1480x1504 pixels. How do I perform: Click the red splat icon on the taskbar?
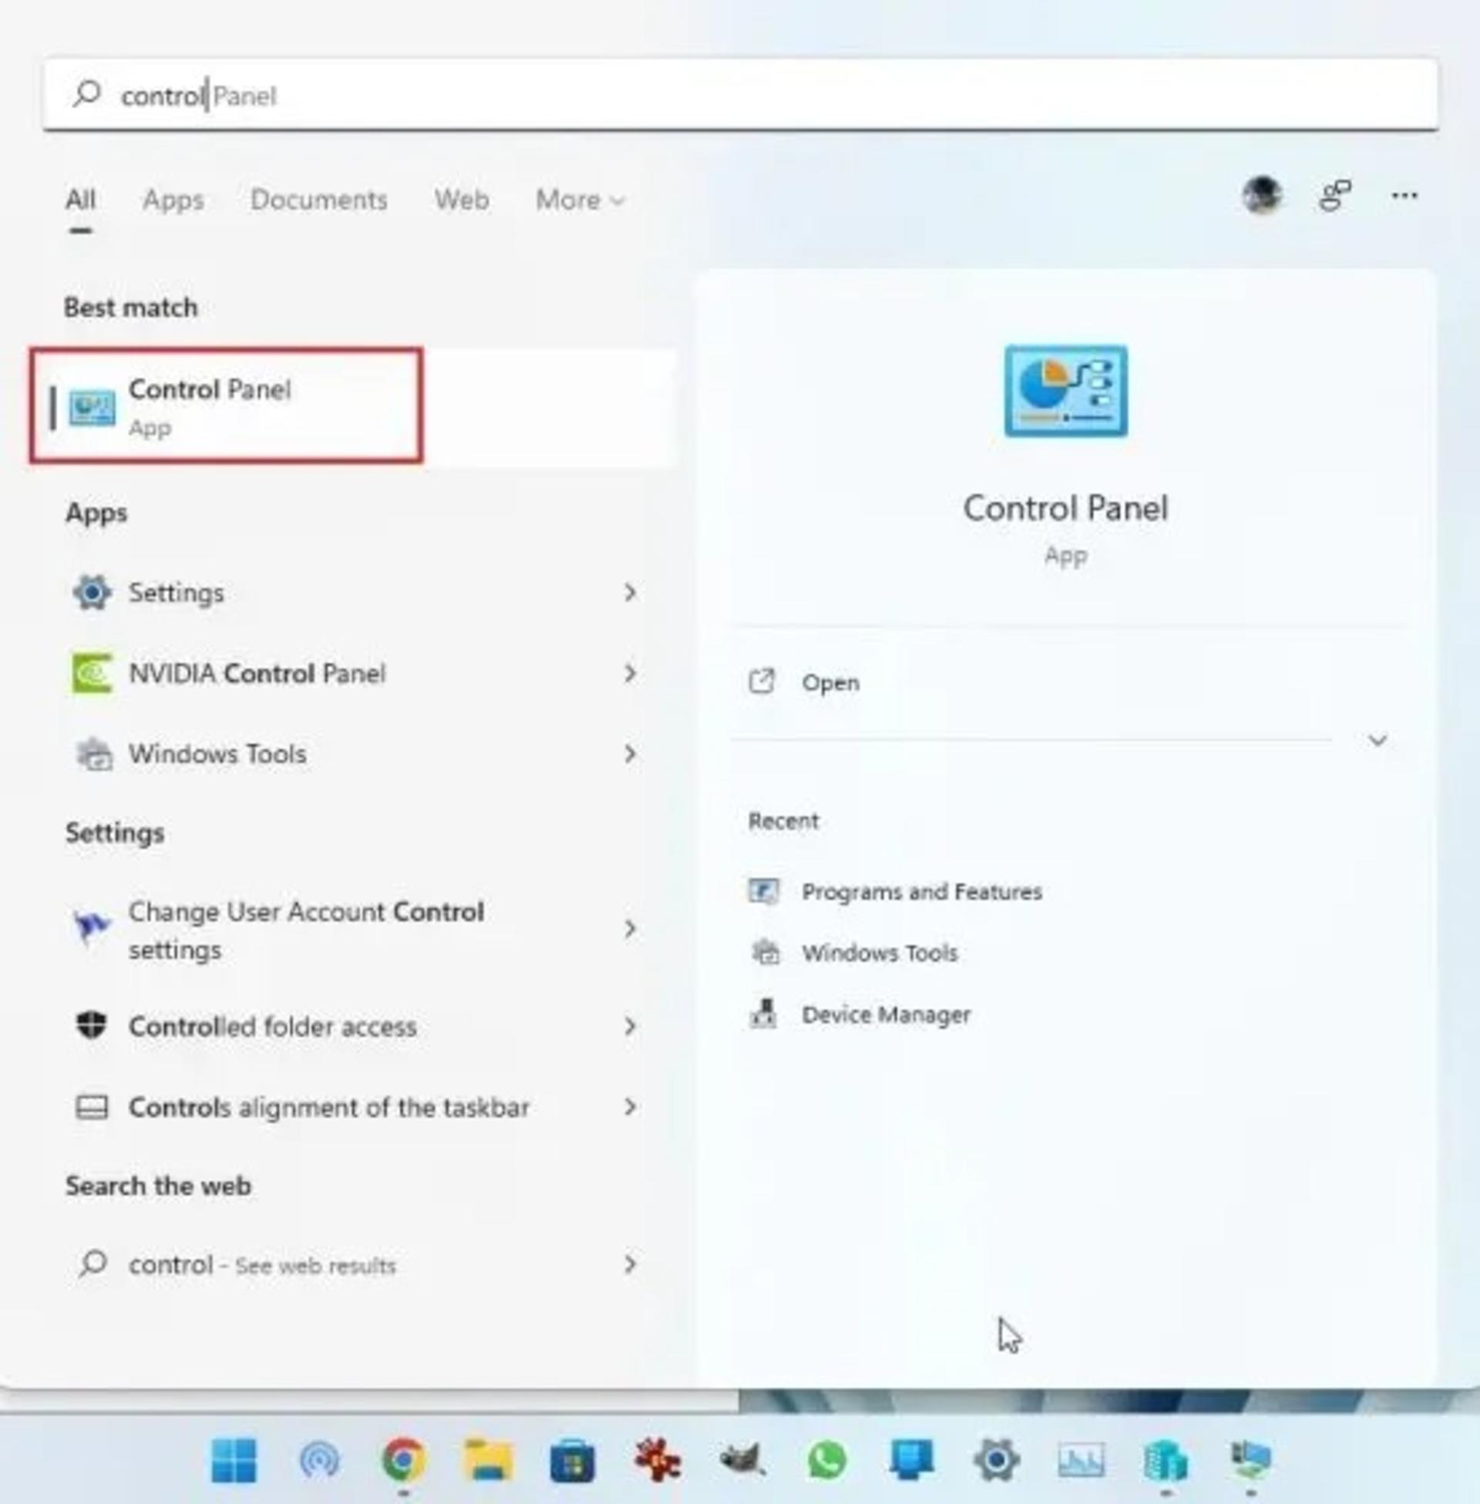[658, 1461]
